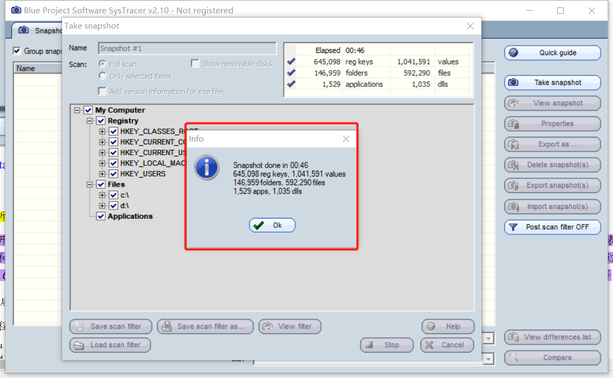Uncheck the Applications checkbox
Viewport: 613px width, 378px height.
point(101,216)
